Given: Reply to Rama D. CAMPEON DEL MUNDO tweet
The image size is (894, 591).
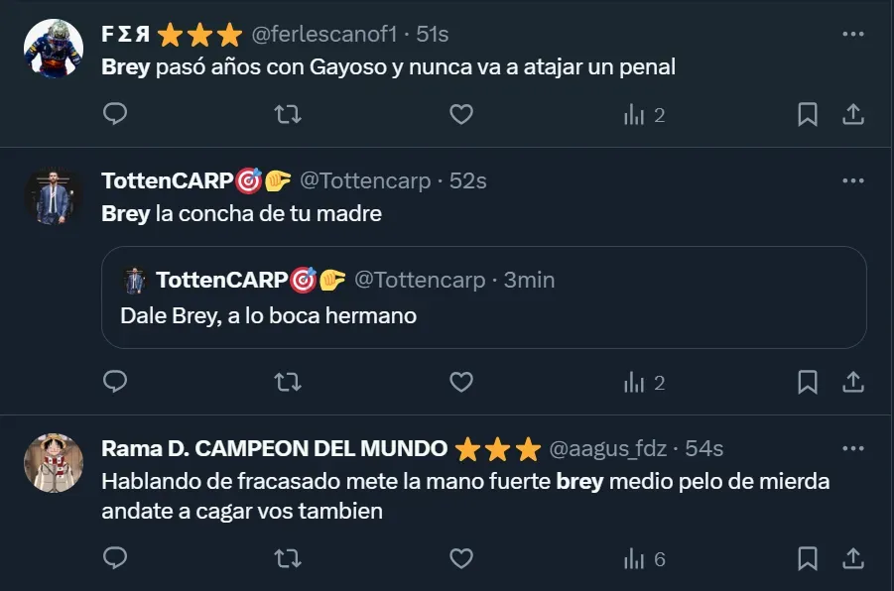Looking at the screenshot, I should 115,559.
